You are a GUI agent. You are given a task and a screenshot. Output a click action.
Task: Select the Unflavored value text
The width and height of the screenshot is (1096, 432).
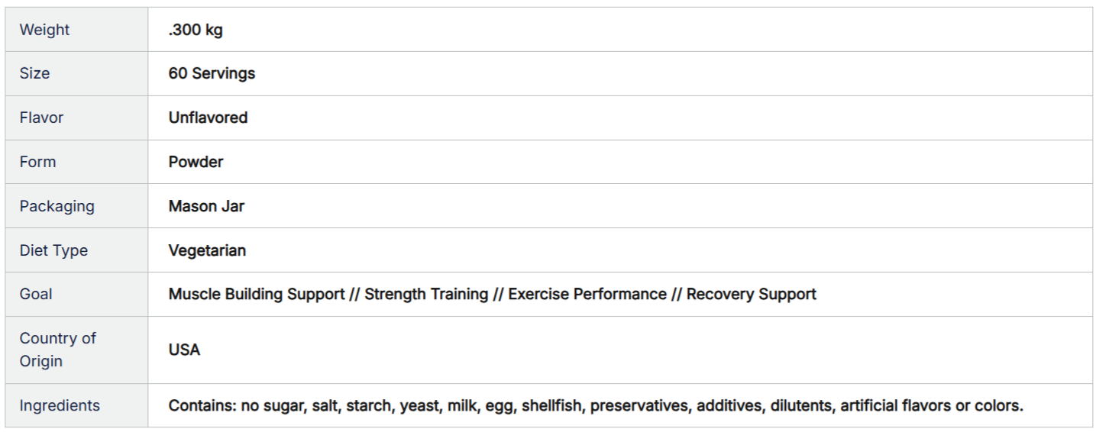point(208,118)
